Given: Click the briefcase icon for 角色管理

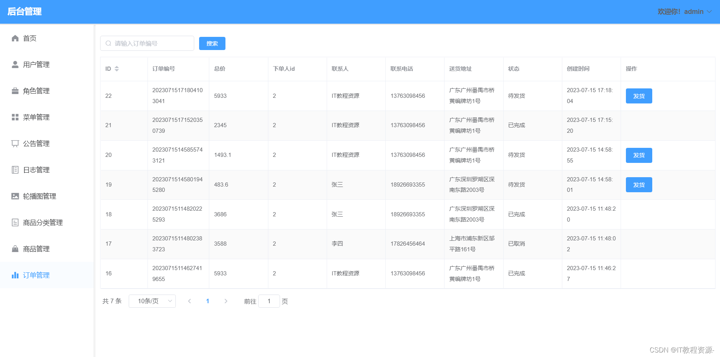Looking at the screenshot, I should [x=15, y=91].
